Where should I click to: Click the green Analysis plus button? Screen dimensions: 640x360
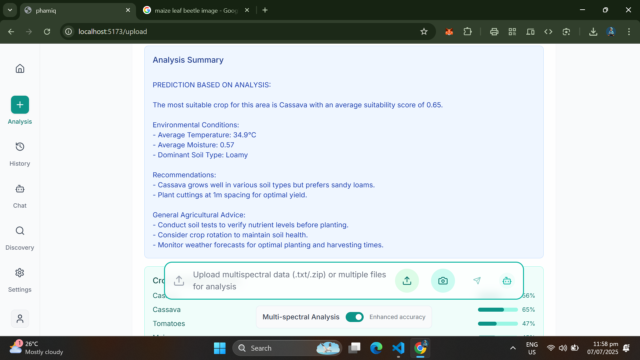coord(20,105)
